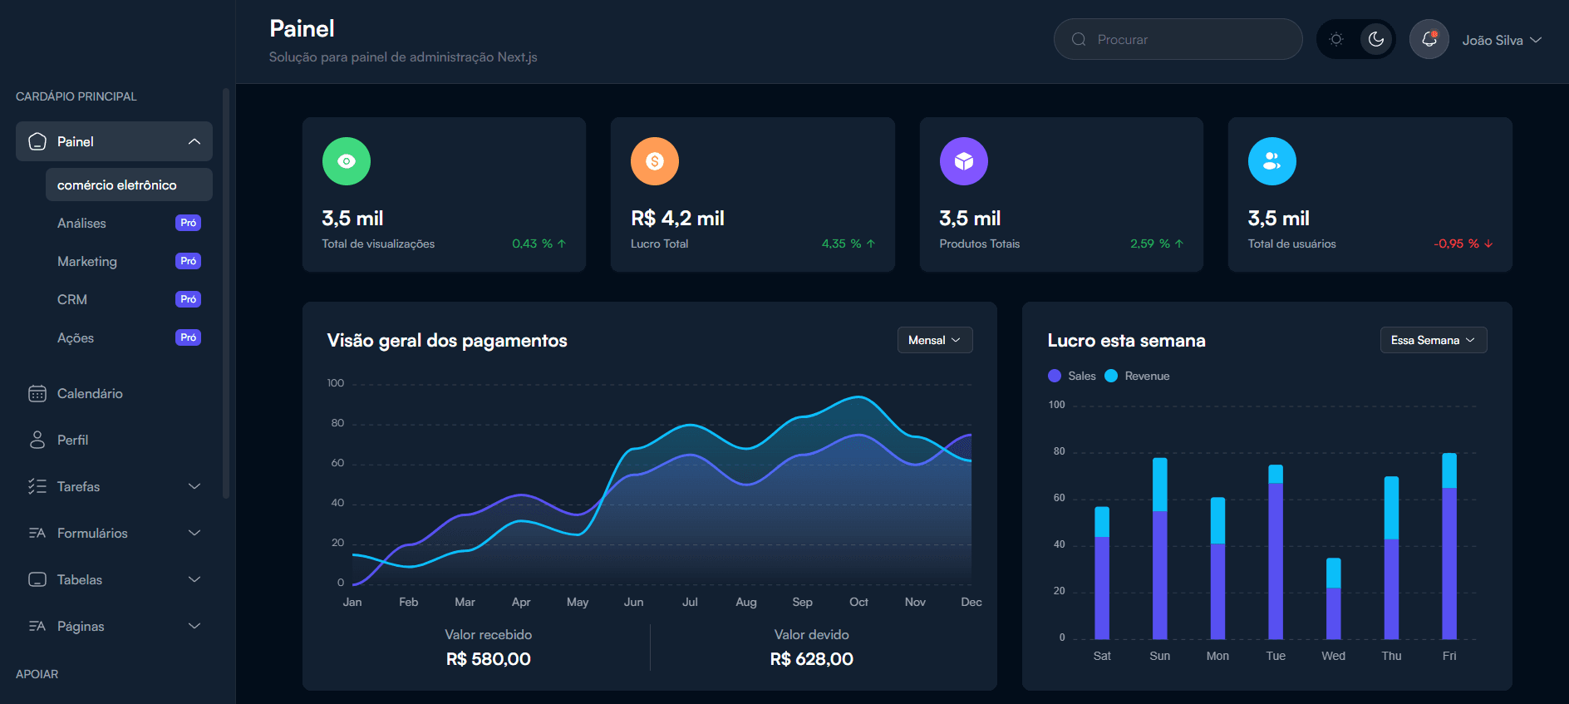Click the Visão geral dos pagamentos title

click(447, 341)
